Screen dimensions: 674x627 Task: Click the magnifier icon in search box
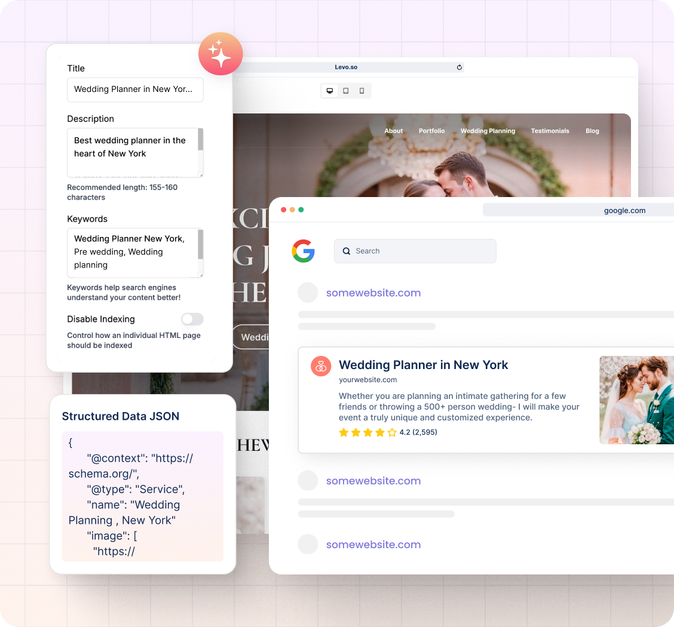[x=347, y=251]
